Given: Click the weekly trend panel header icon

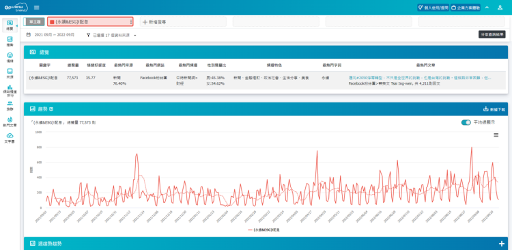Looking at the screenshot, I should click(33, 243).
